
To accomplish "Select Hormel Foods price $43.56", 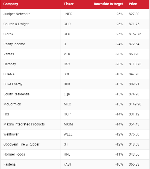I will point(134,154).
